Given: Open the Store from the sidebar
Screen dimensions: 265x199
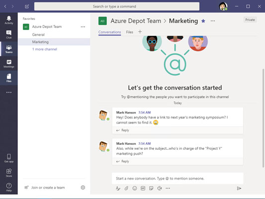Looking at the screenshot, I should point(9,173).
